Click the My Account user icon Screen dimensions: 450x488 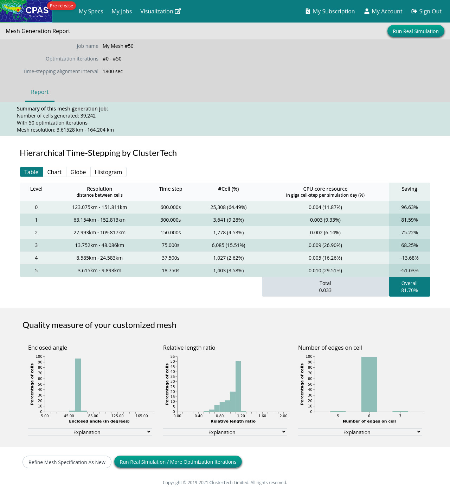(367, 11)
